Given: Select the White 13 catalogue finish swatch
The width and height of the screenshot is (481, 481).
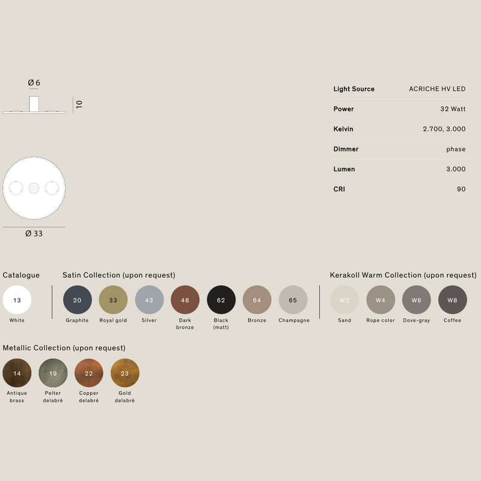Looking at the screenshot, I should pyautogui.click(x=17, y=300).
